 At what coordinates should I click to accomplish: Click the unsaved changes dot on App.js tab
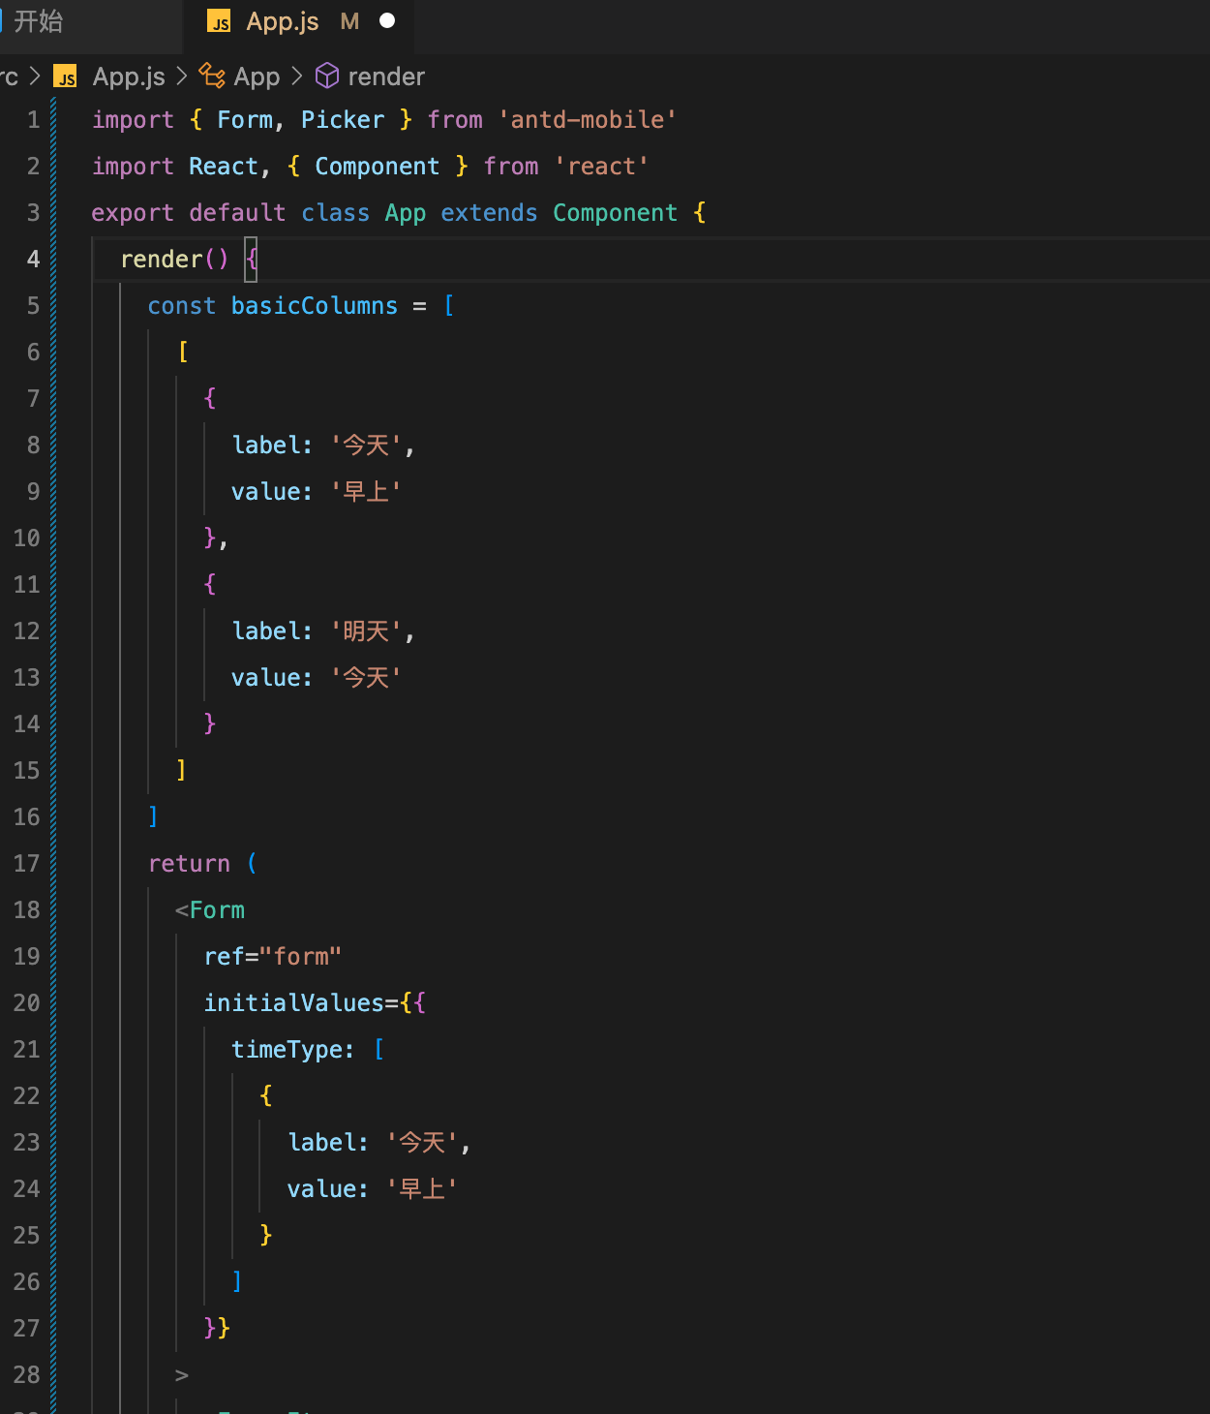pos(387,19)
